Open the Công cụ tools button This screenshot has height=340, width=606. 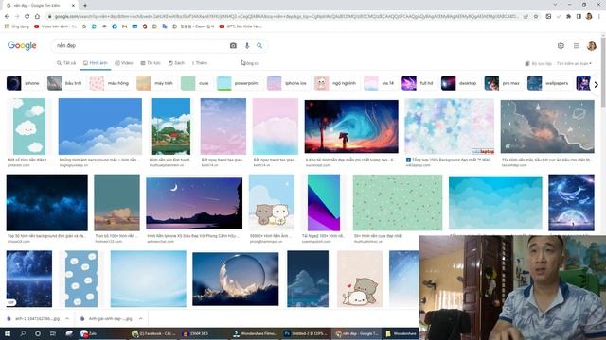click(x=250, y=63)
